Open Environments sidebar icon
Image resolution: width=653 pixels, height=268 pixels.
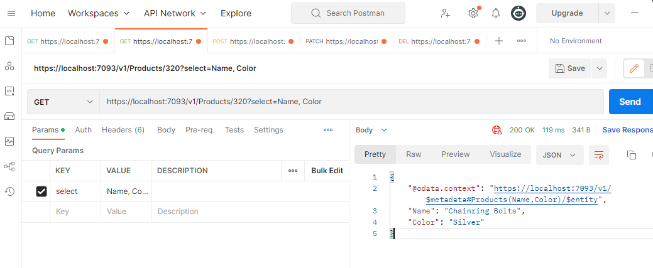click(9, 91)
